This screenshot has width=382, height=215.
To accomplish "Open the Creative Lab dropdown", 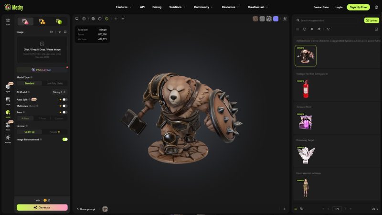I will (x=258, y=7).
